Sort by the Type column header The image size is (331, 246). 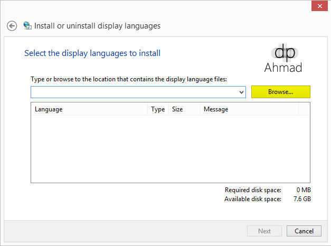[x=158, y=109]
